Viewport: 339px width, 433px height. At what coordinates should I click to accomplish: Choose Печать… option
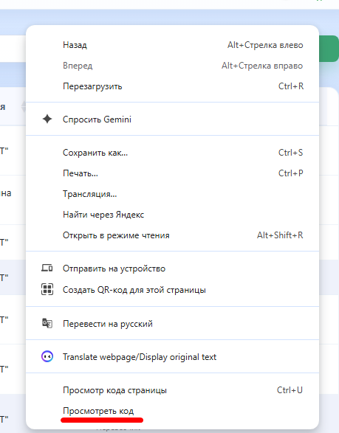tap(172, 173)
